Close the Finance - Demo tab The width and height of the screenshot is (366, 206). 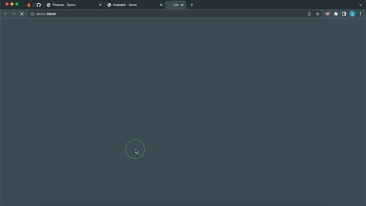pyautogui.click(x=101, y=5)
